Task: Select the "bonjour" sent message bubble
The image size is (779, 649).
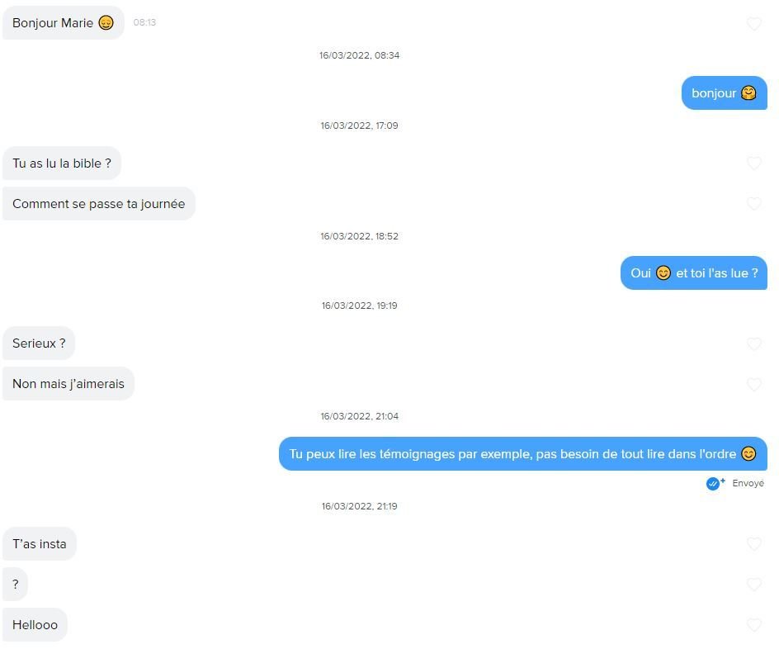Action: click(724, 93)
